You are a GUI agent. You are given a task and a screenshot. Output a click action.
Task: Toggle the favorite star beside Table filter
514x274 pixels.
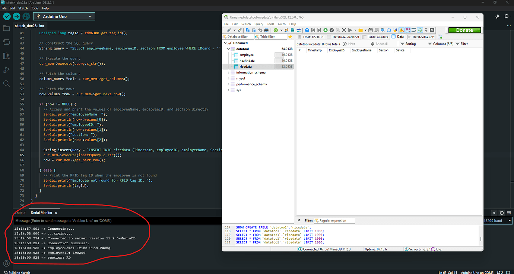click(x=290, y=37)
